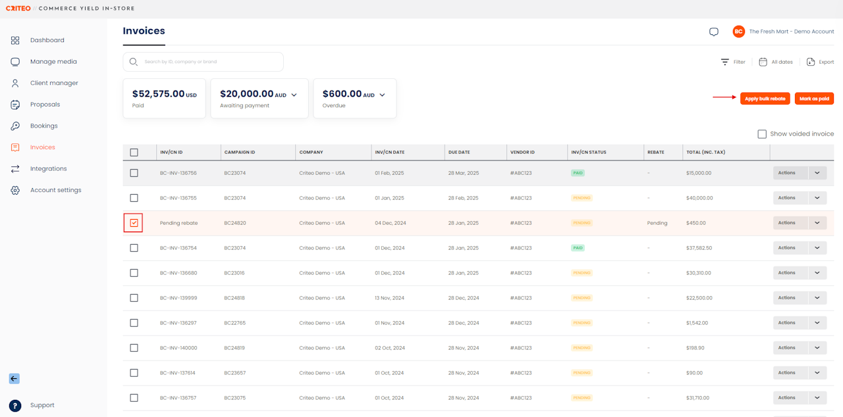The height and width of the screenshot is (417, 843).
Task: Open the All dates calendar icon
Action: point(763,62)
